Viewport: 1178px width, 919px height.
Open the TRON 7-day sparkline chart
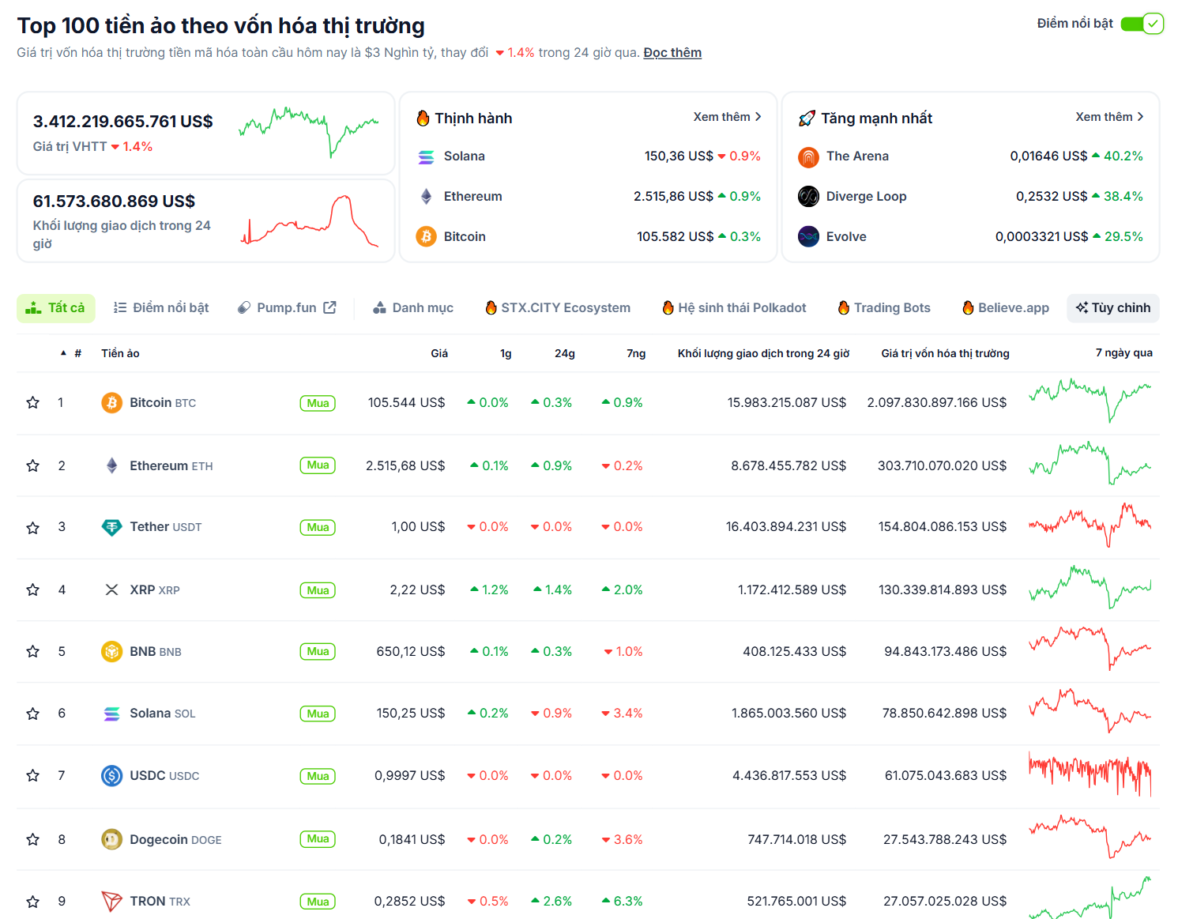1090,898
